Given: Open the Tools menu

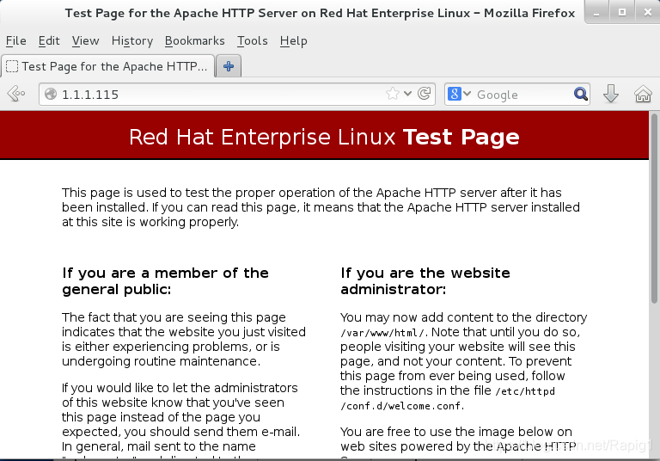Looking at the screenshot, I should coord(252,41).
